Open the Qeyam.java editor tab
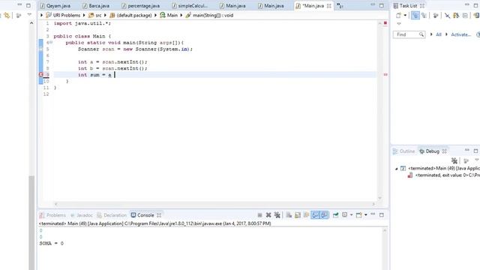The width and height of the screenshot is (480, 270). 55,6
